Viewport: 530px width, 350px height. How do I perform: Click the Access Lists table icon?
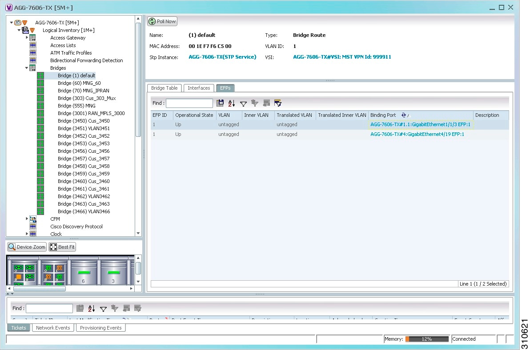[33, 45]
